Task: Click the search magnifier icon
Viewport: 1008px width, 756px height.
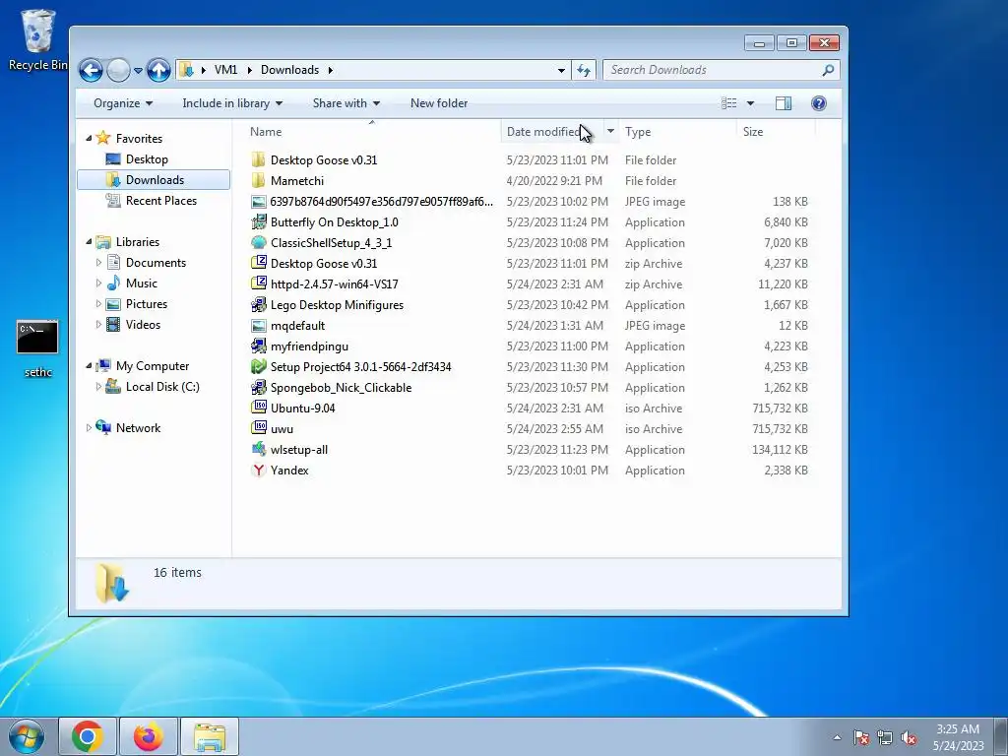Action: pyautogui.click(x=828, y=70)
